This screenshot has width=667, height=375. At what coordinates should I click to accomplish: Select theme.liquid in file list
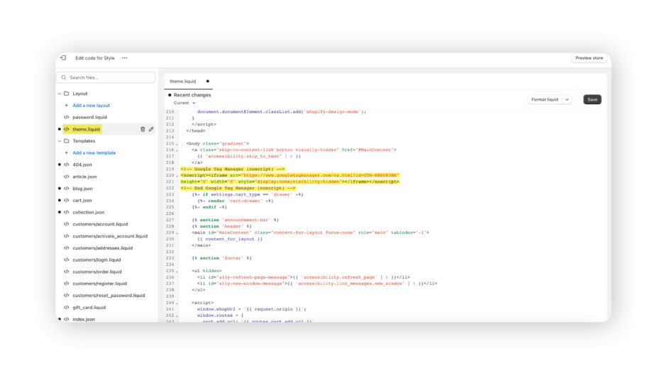point(86,129)
